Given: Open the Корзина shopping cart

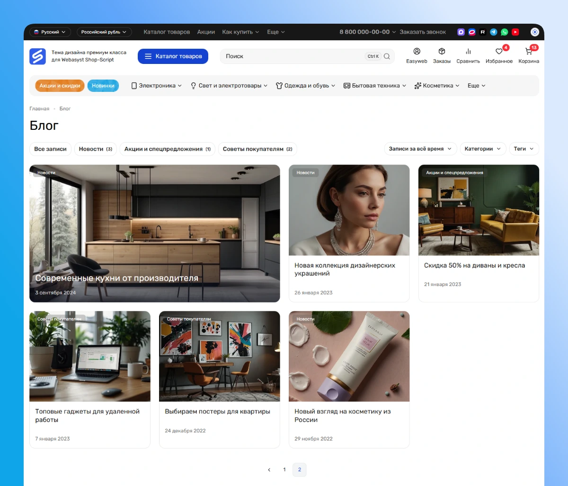Looking at the screenshot, I should 529,52.
